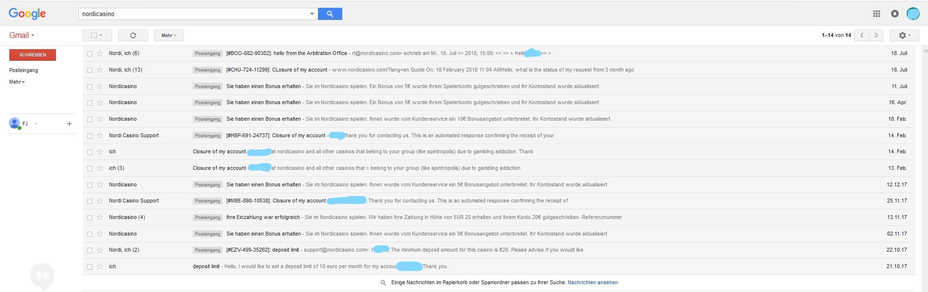Click the SCHREIBEN compose button
The image size is (928, 292).
point(33,55)
